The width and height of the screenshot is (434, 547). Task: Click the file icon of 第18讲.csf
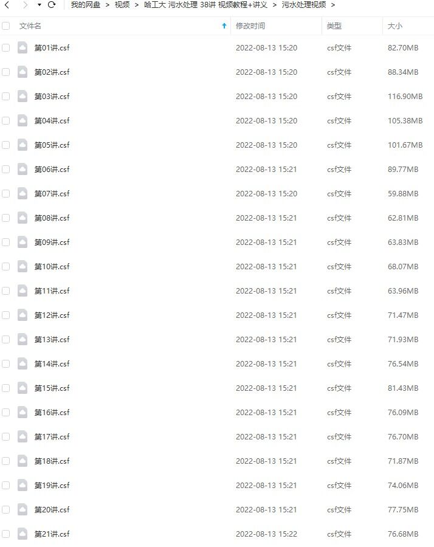[22, 461]
